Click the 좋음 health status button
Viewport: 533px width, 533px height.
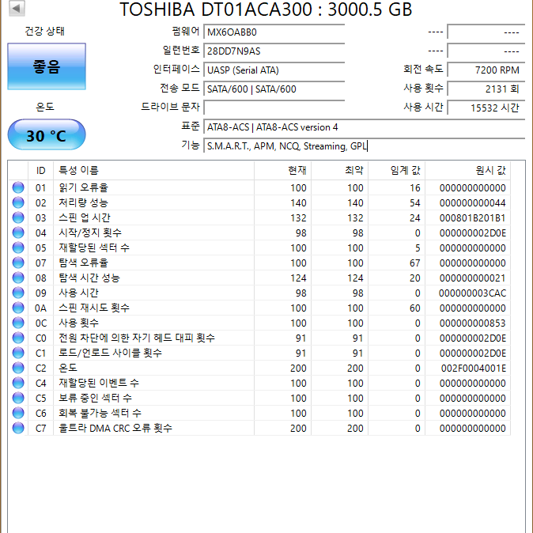pos(47,66)
